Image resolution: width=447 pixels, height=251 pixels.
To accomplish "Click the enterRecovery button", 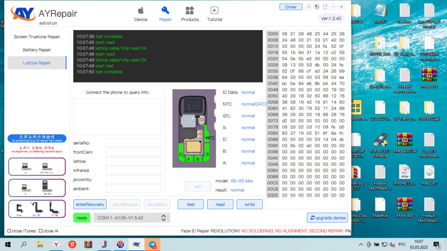I will 90,204.
